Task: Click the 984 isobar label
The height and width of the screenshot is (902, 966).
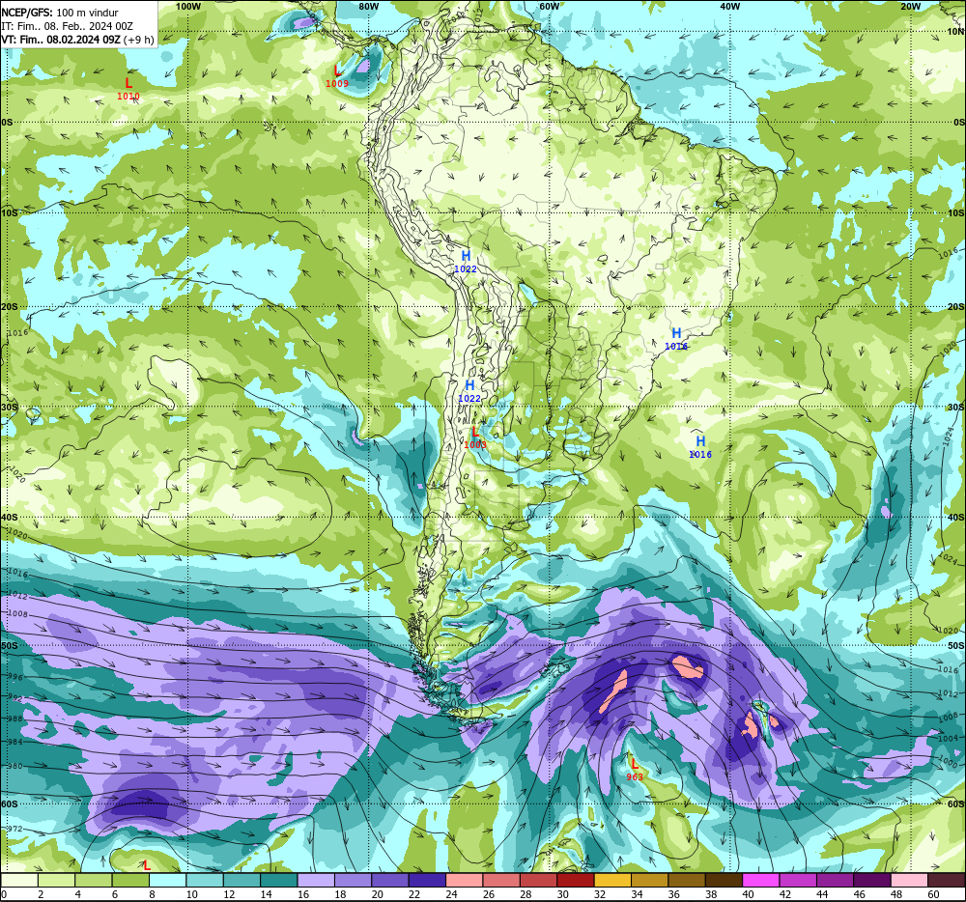Action: pos(15,742)
